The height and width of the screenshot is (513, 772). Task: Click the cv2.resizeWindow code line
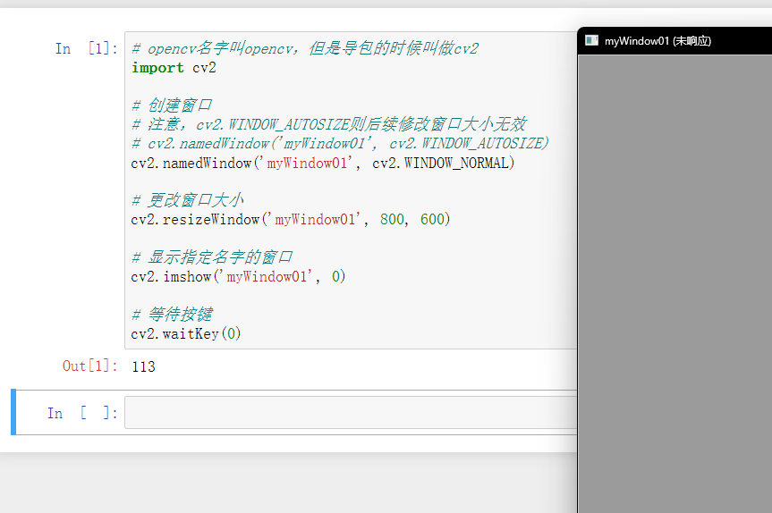[291, 219]
